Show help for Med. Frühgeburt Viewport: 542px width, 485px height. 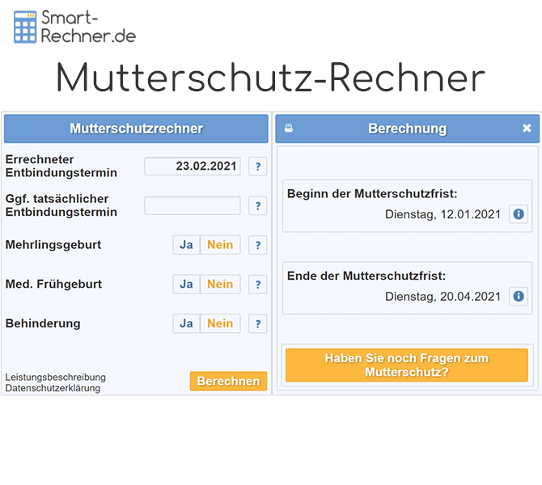point(257,285)
